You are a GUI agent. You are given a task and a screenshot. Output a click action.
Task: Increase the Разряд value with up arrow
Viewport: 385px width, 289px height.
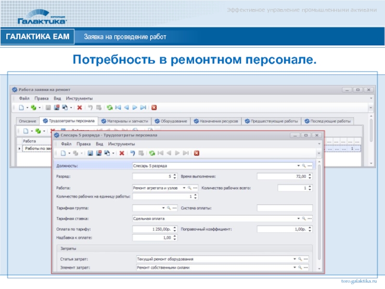(174, 174)
